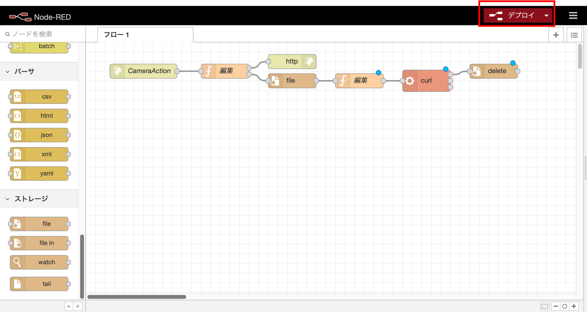Select the http response node

[x=292, y=61]
